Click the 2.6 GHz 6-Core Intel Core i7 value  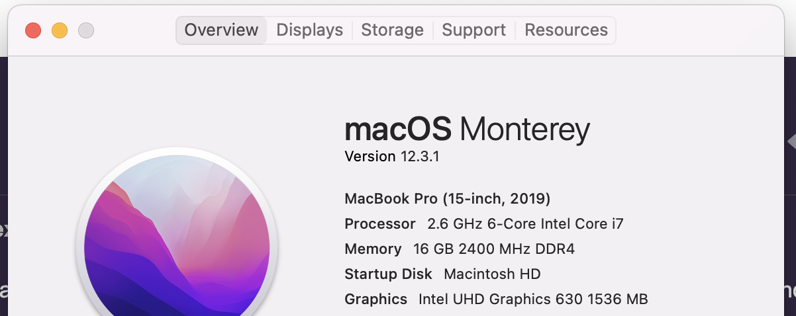[x=525, y=224]
